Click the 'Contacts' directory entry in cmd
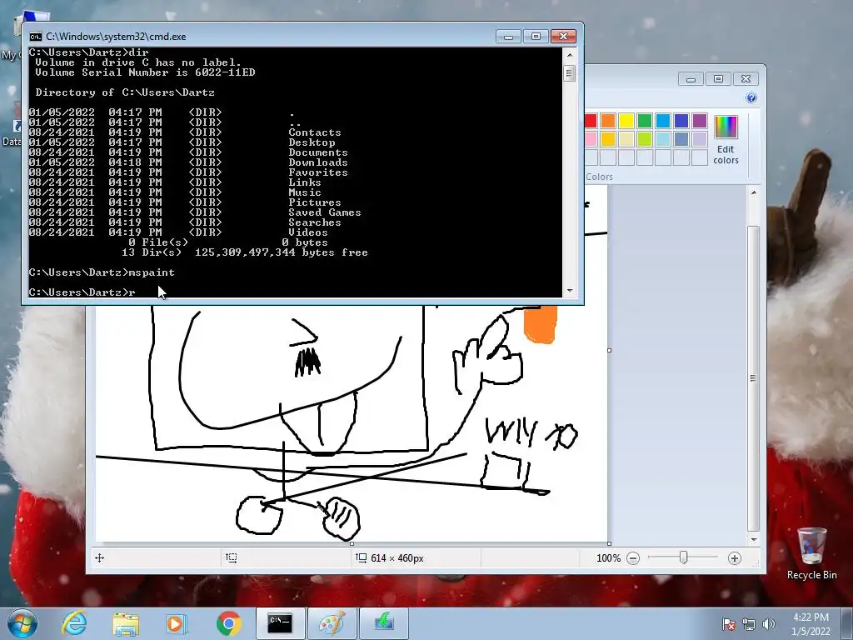The width and height of the screenshot is (853, 640). [315, 132]
